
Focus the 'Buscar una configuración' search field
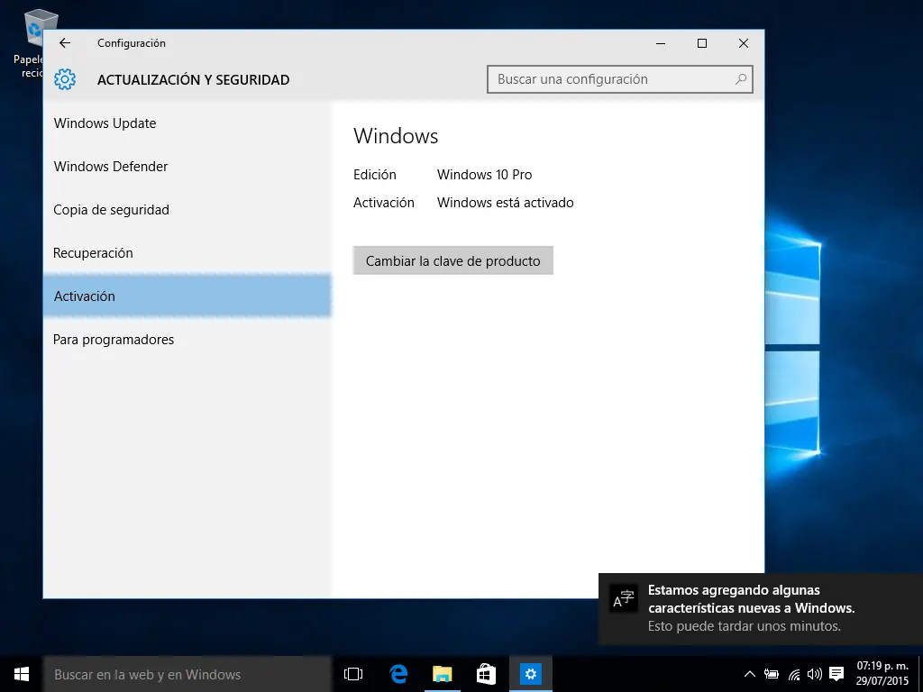[620, 79]
